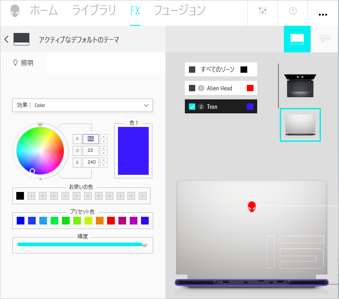
Task: Check the Alien Head zone checkbox
Action: (x=192, y=88)
